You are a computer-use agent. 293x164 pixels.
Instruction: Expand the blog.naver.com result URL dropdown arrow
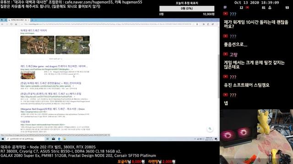click(x=72, y=69)
